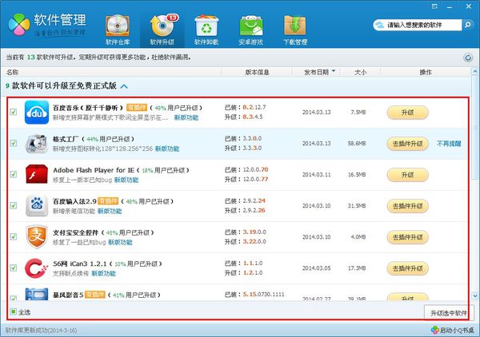
Task: Focus the software search input field
Action: click(x=418, y=25)
